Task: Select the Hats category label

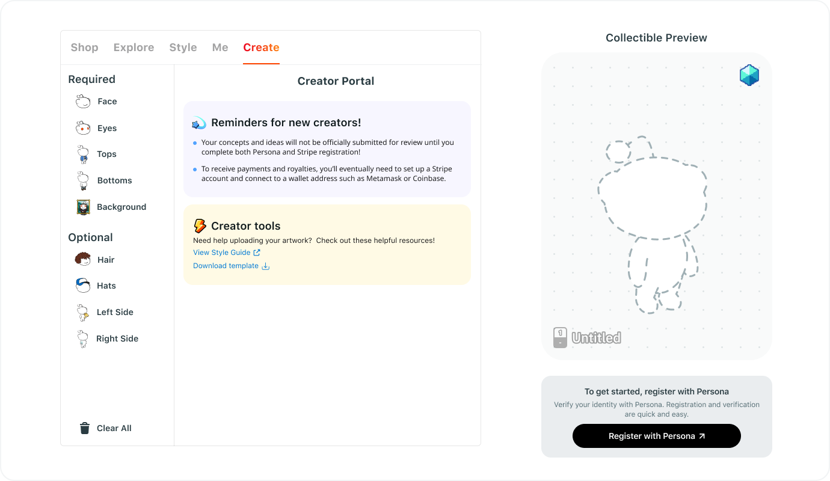Action: point(106,286)
